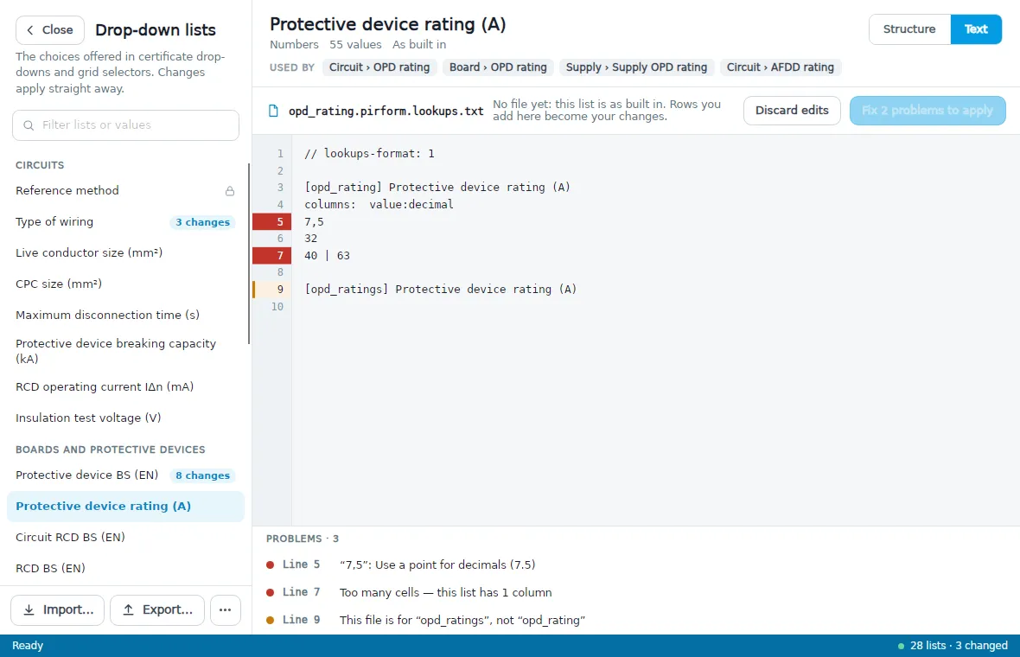Click red error dot for Line 7 problem
1020x657 pixels.
(x=270, y=593)
